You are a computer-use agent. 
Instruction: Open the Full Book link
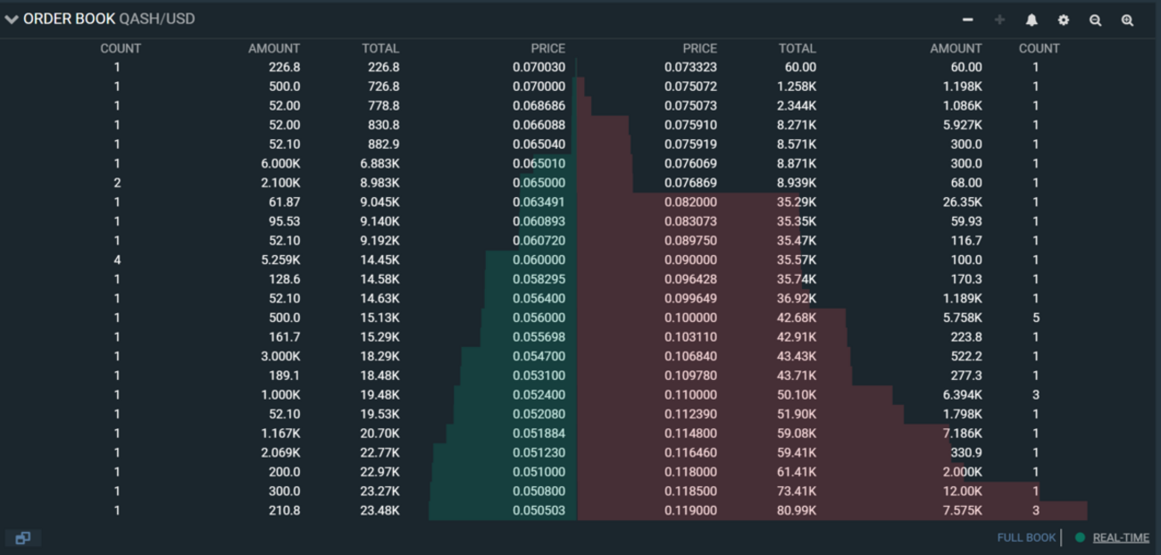[x=1026, y=537]
